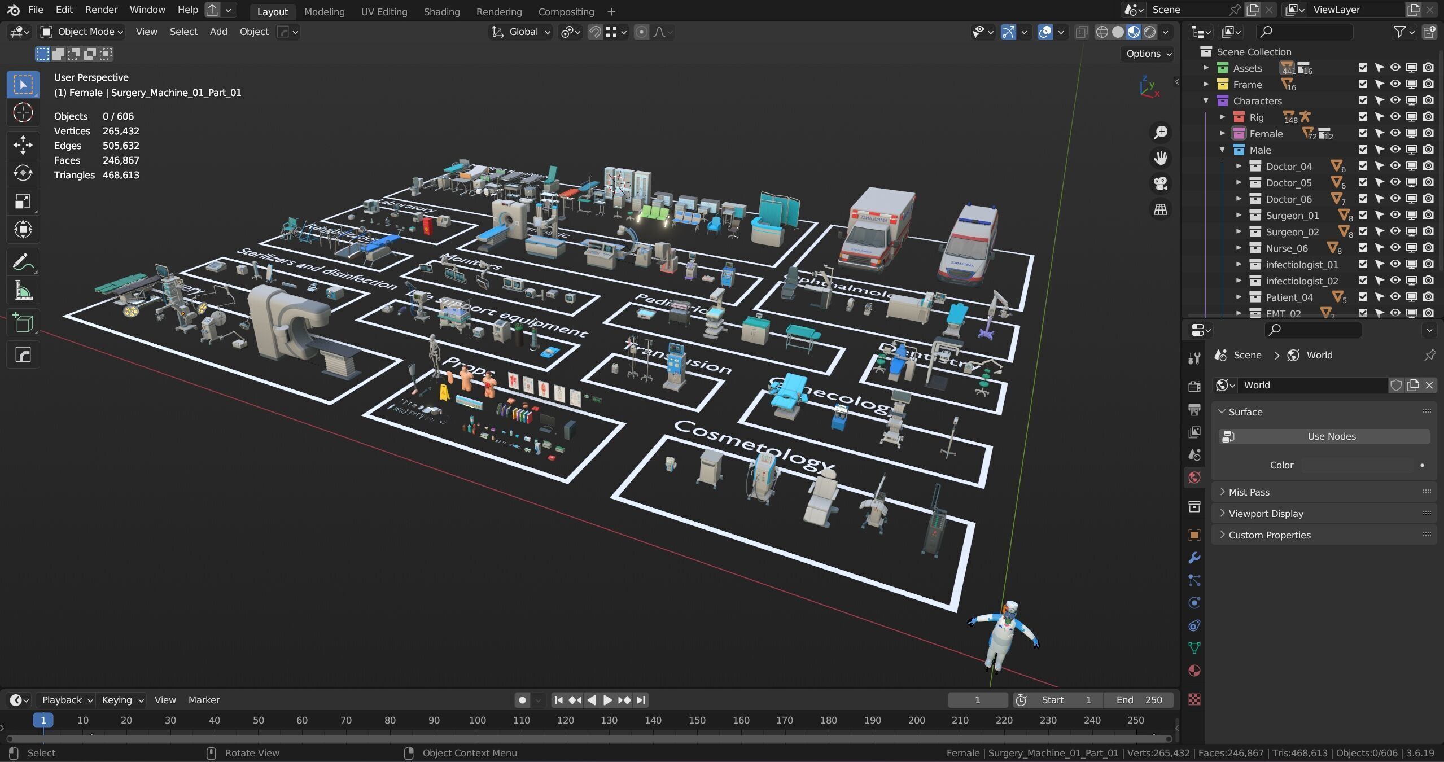Select the Annotate pencil tool
This screenshot has width=1444, height=762.
tap(23, 262)
